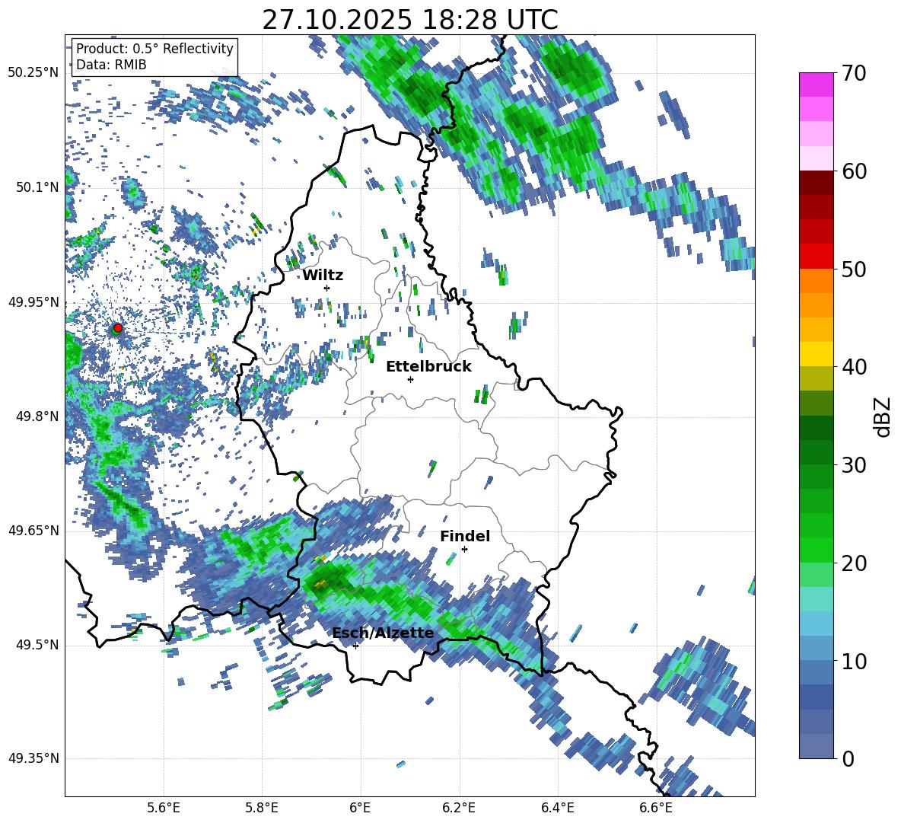This screenshot has width=901, height=823.
Task: Click the 5.8°E longitude label
Action: tap(262, 809)
